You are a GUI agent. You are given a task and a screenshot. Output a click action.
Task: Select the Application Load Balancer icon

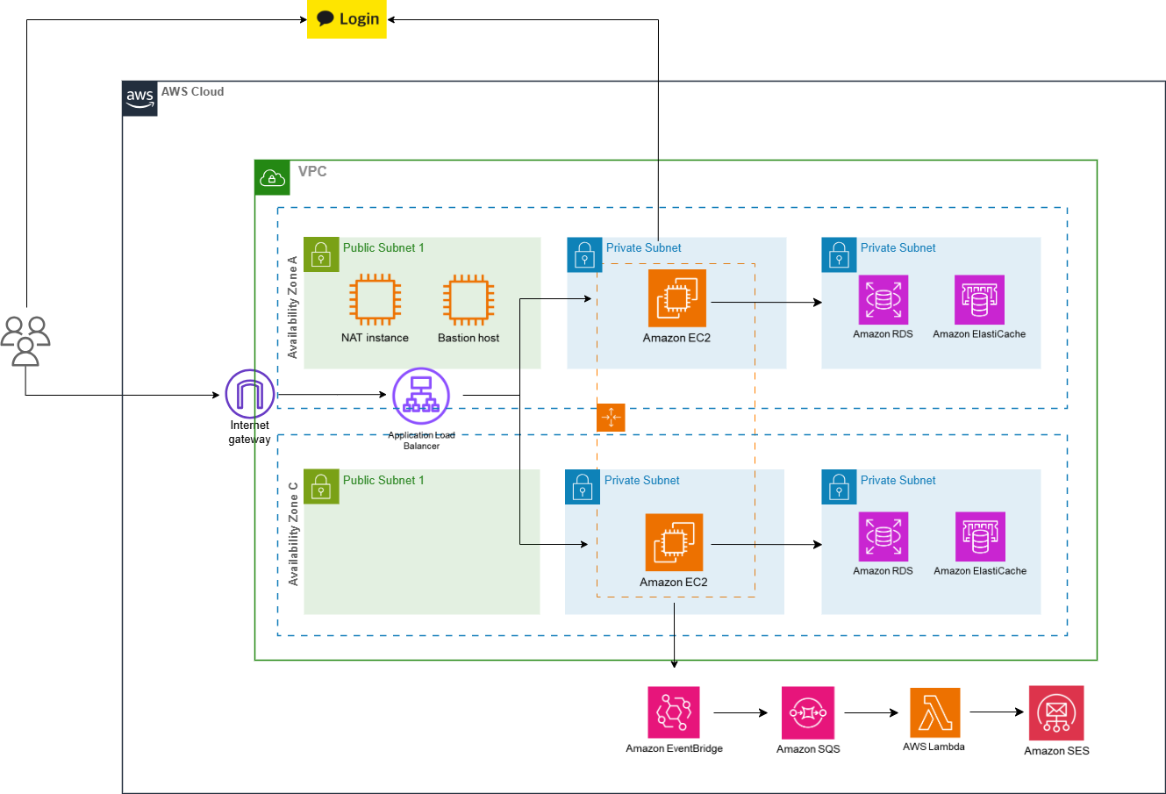tap(421, 396)
